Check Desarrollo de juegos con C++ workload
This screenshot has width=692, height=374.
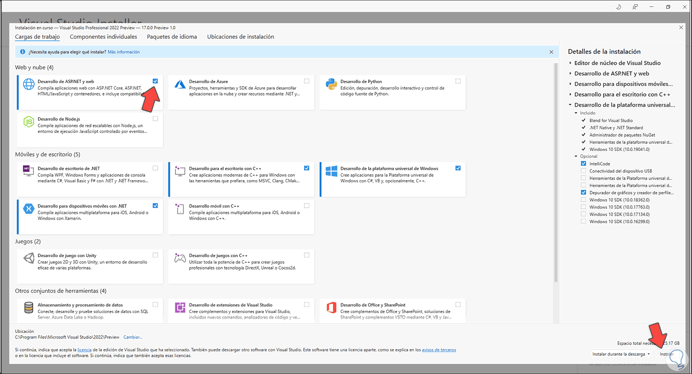pyautogui.click(x=307, y=255)
